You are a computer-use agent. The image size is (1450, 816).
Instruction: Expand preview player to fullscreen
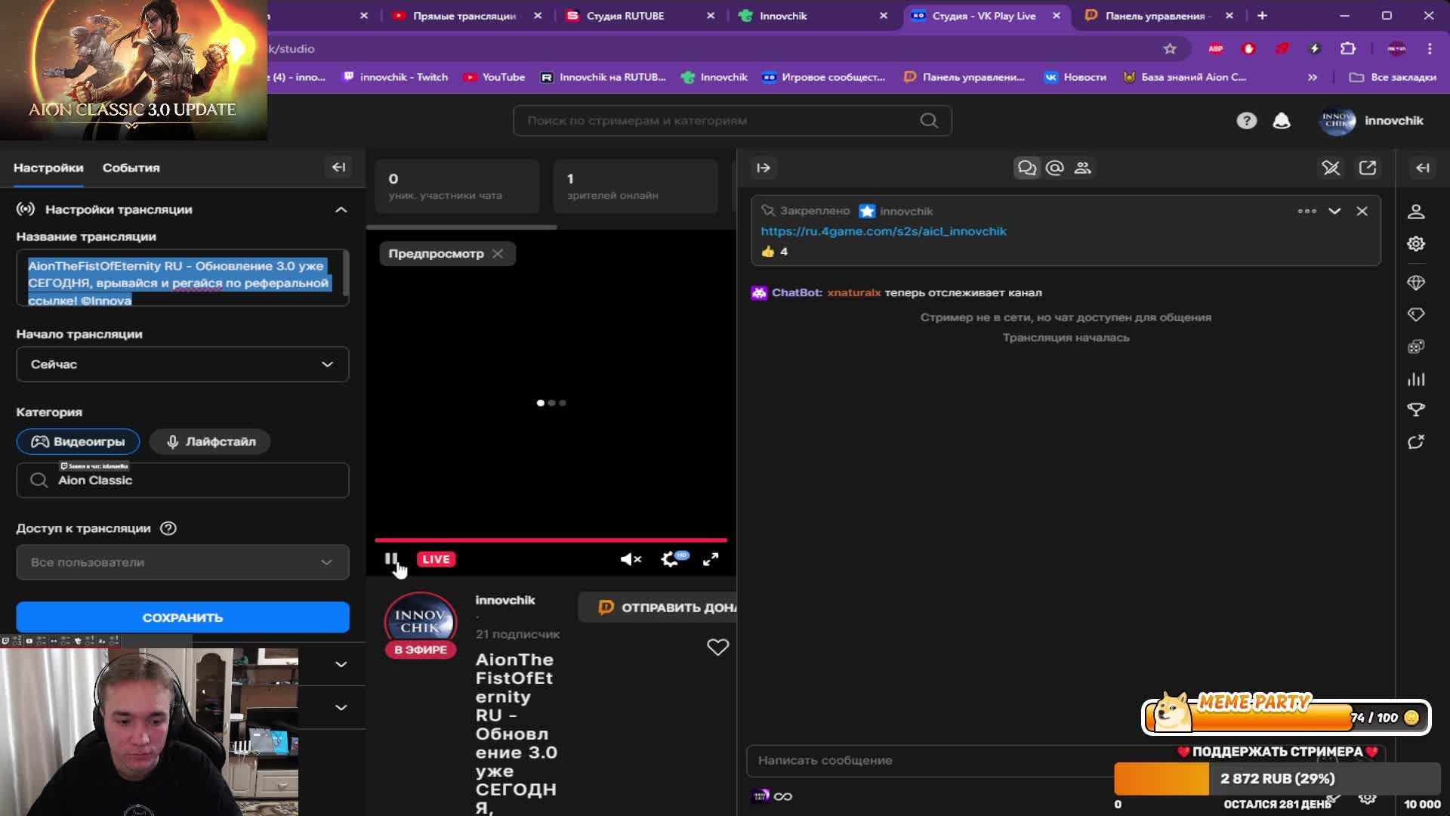coord(711,559)
